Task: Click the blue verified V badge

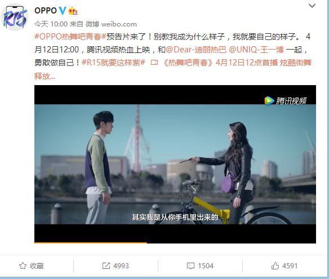Action: coord(63,11)
